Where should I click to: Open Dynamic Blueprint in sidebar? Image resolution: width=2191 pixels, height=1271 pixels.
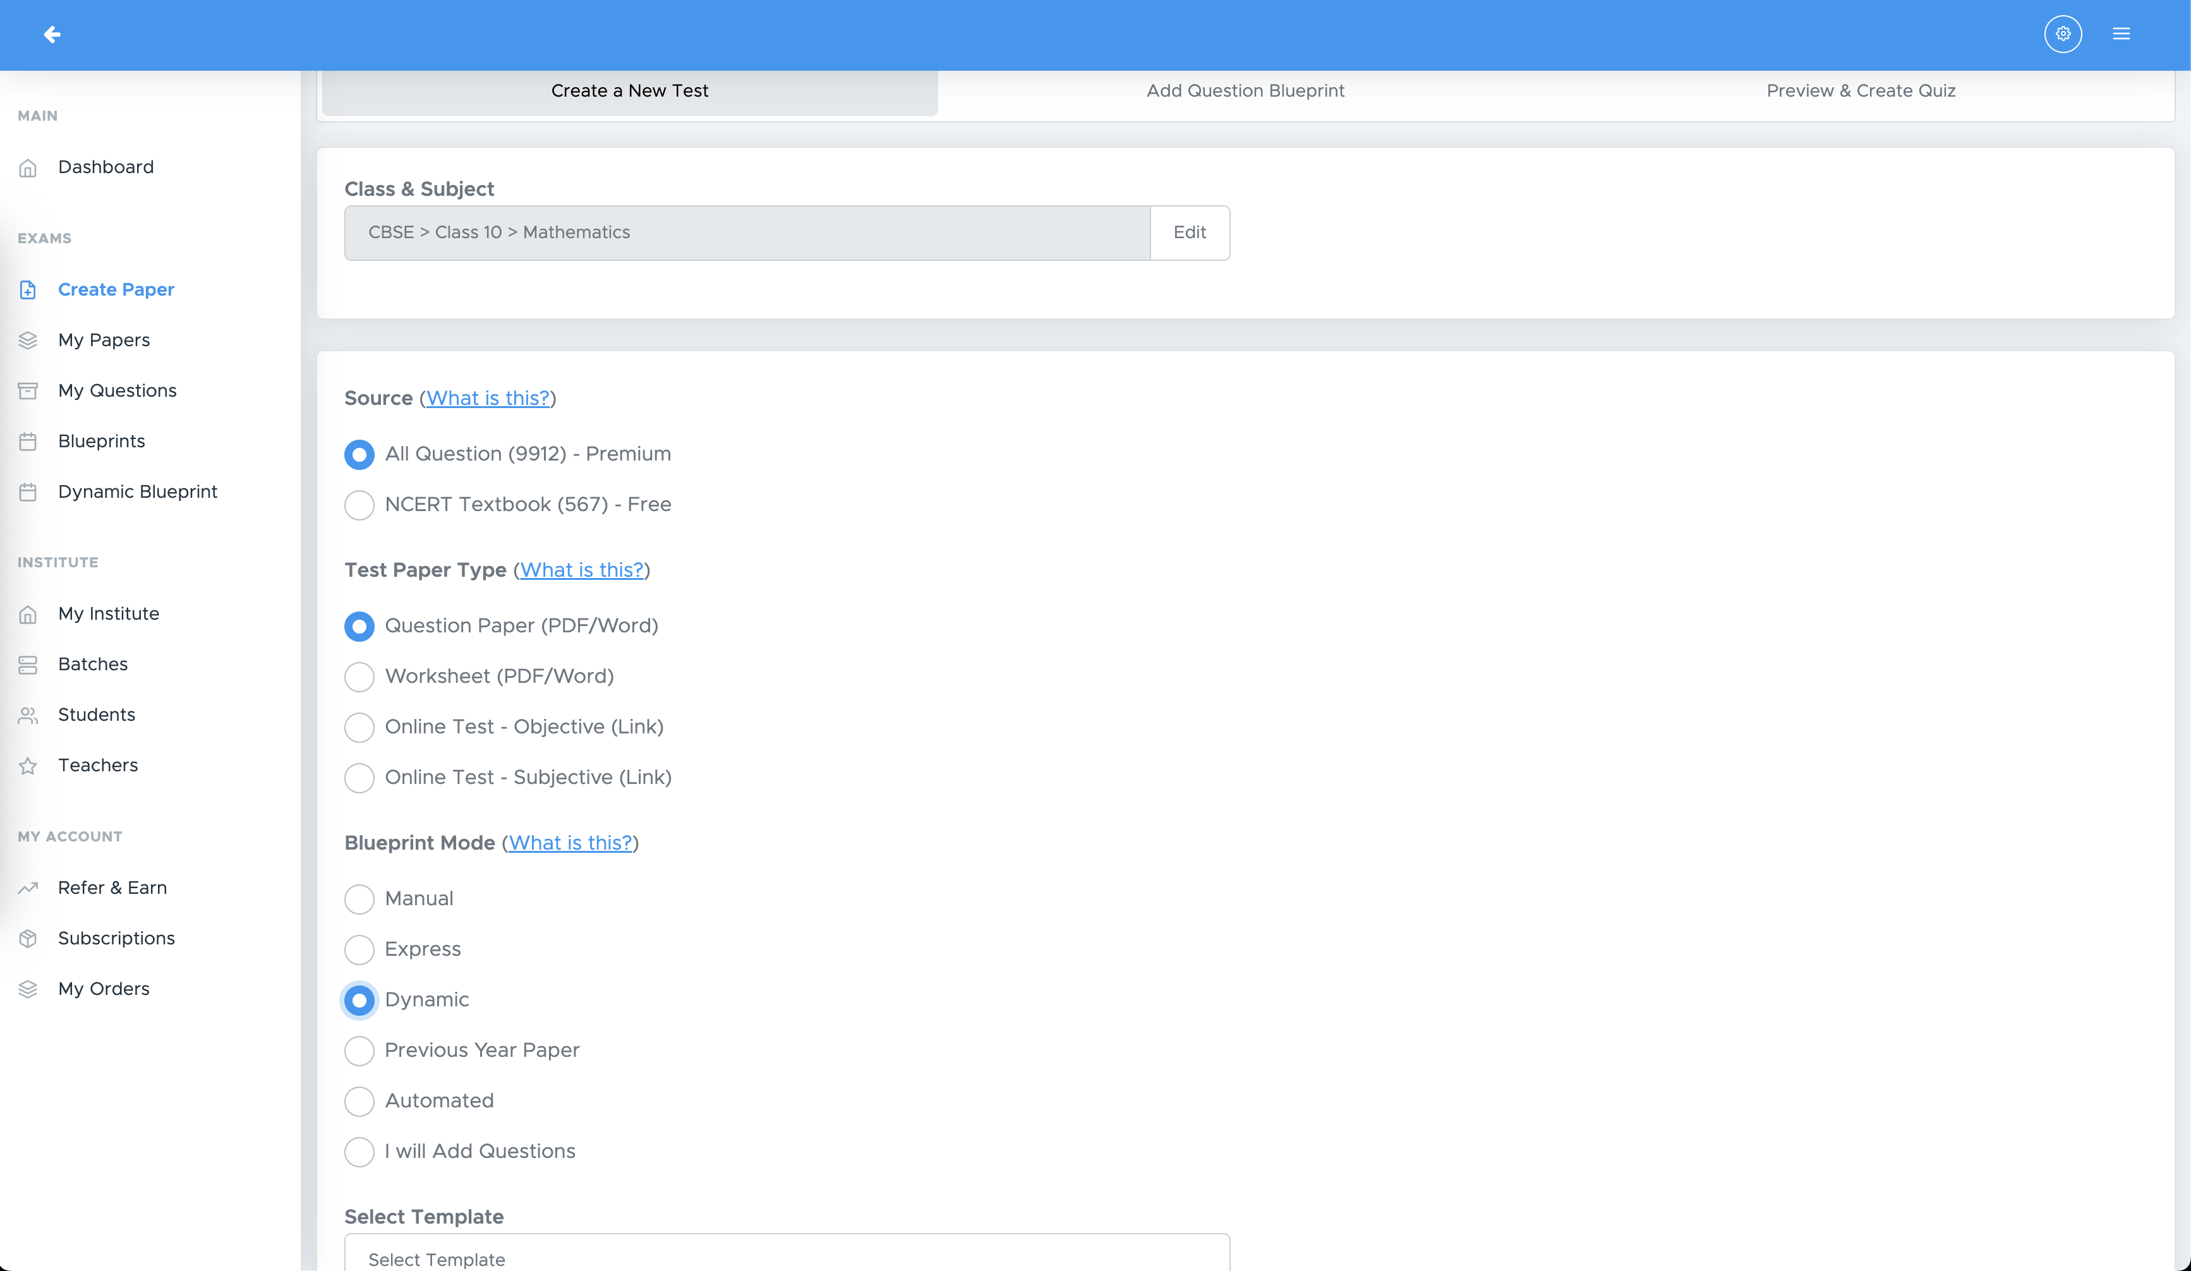pyautogui.click(x=137, y=491)
